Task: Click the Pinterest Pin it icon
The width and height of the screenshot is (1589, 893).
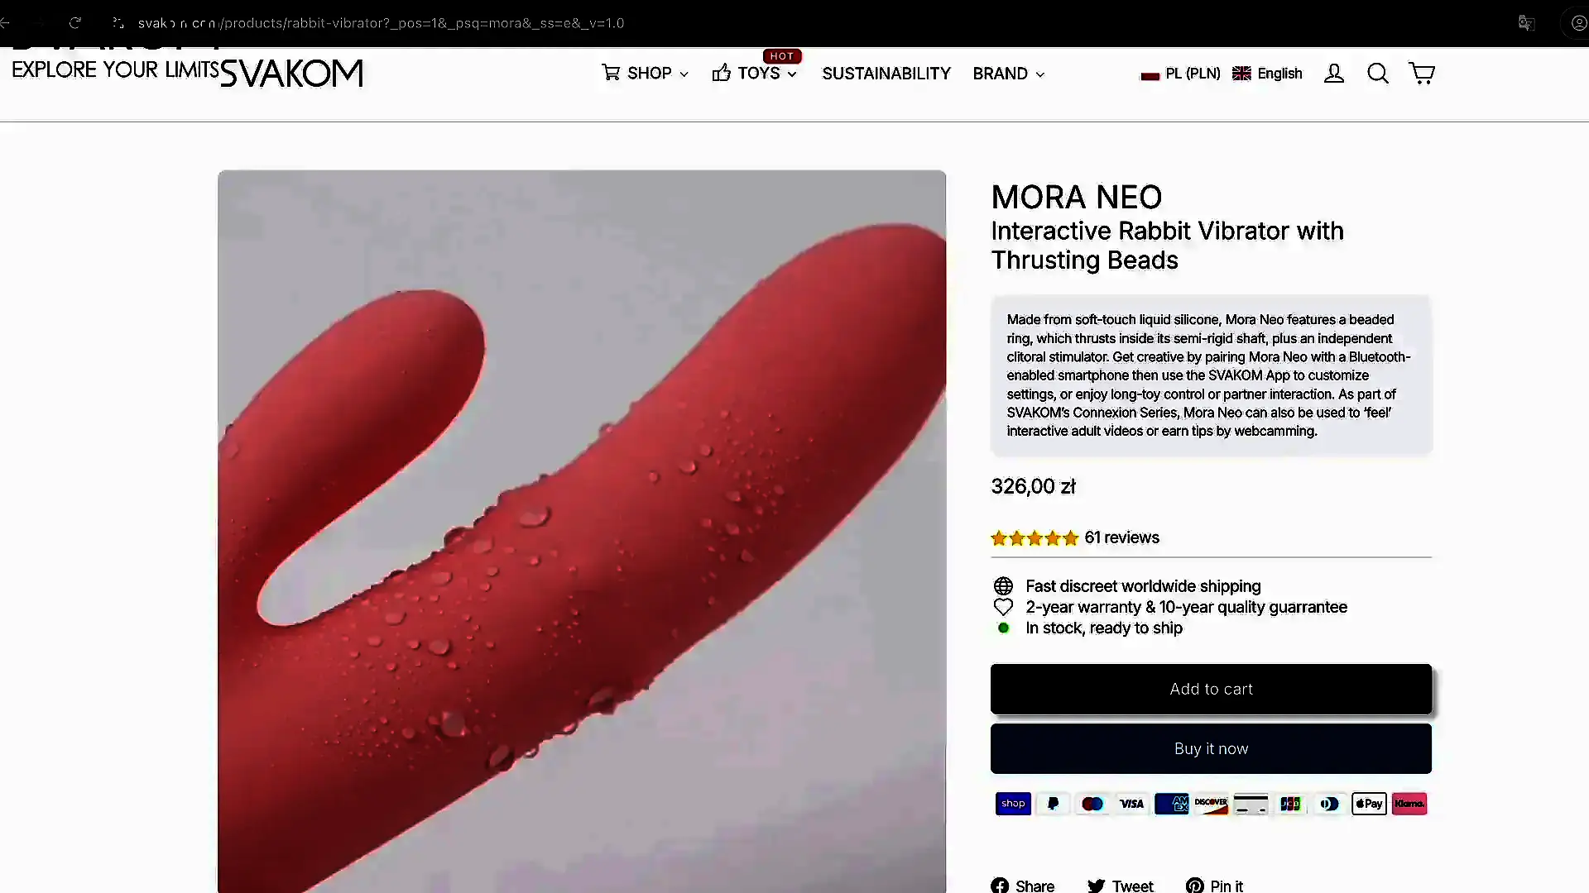Action: pos(1194,886)
